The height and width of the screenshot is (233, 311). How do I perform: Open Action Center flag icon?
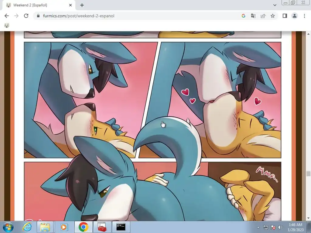pyautogui.click(x=273, y=227)
